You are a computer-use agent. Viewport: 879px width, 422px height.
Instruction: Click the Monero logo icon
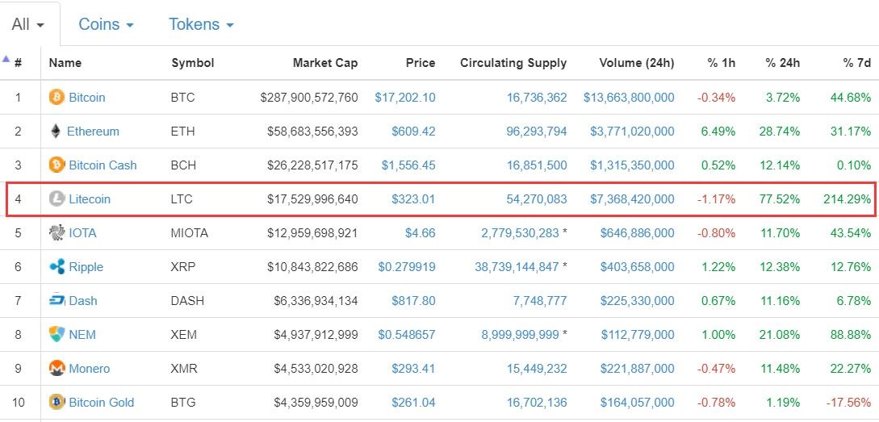pyautogui.click(x=57, y=369)
